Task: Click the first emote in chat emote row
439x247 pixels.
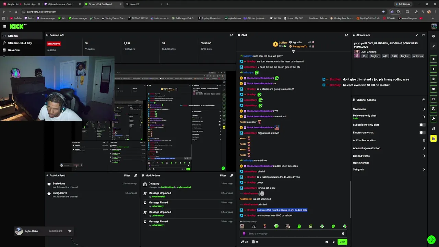Action: click(242, 226)
